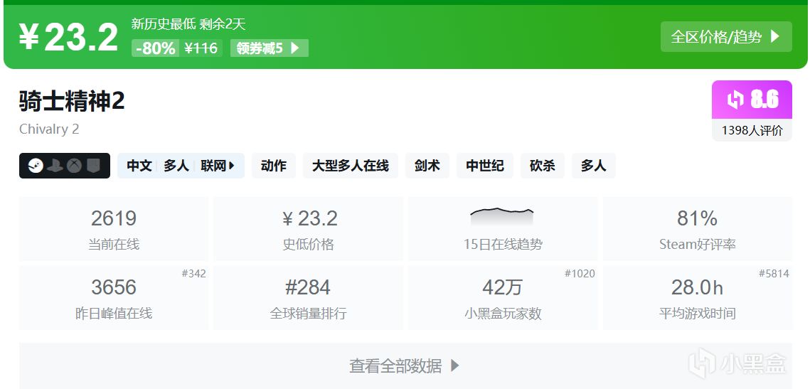This screenshot has width=810, height=389.
Task: Open the 剑术 tag
Action: pos(427,166)
